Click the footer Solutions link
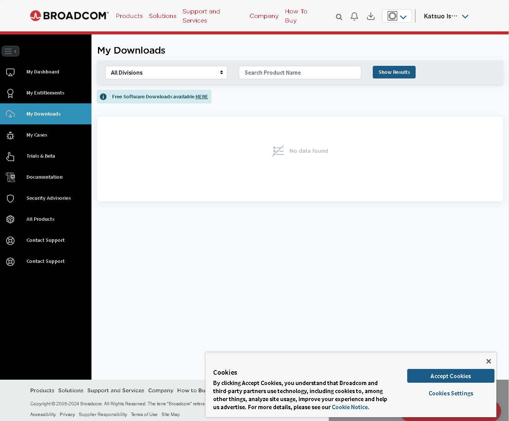 (71, 391)
